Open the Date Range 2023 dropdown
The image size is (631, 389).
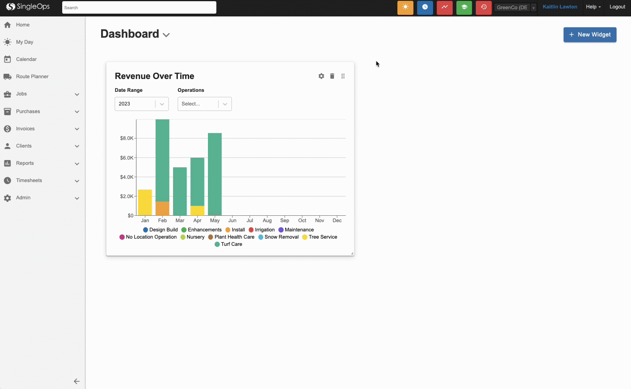pyautogui.click(x=141, y=104)
